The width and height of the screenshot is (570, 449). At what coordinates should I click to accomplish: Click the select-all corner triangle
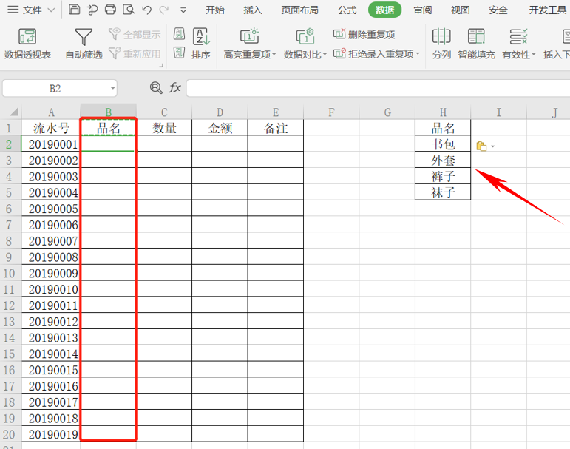14,112
